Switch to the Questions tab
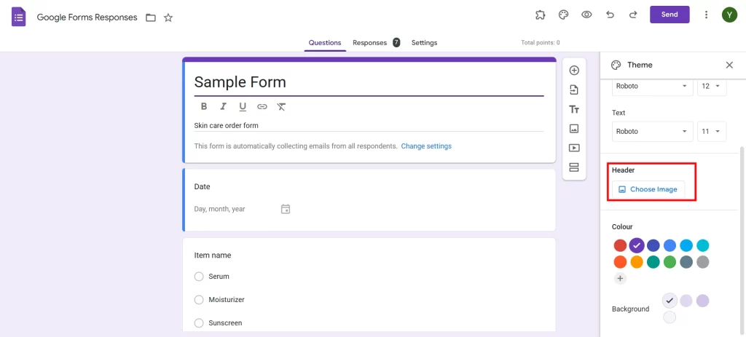Screen dimensions: 746x337 (325, 43)
